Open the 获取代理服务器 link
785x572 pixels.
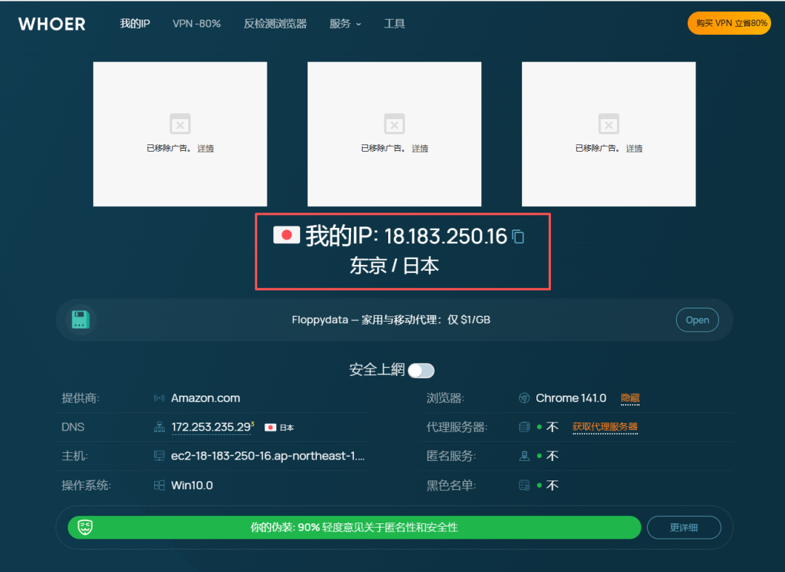tap(605, 428)
